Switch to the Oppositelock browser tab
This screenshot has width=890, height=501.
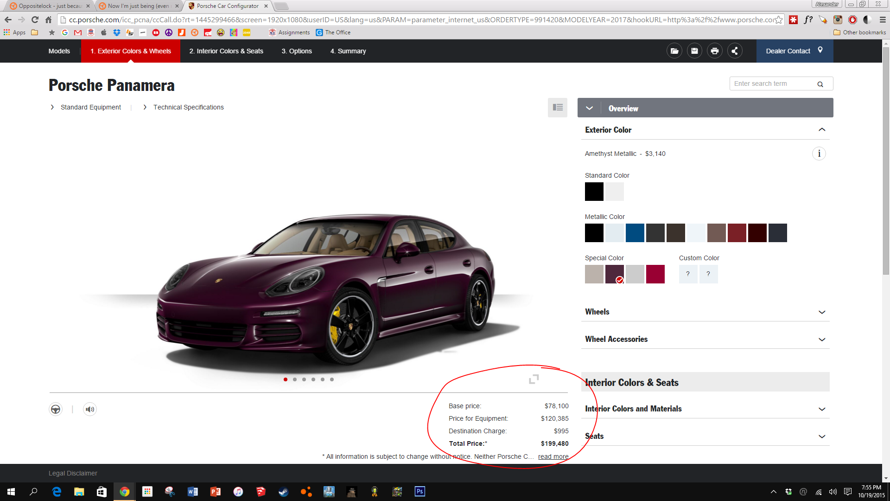[x=49, y=6]
